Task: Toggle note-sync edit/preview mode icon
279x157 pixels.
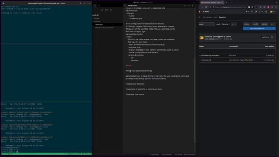Action: 185,6
